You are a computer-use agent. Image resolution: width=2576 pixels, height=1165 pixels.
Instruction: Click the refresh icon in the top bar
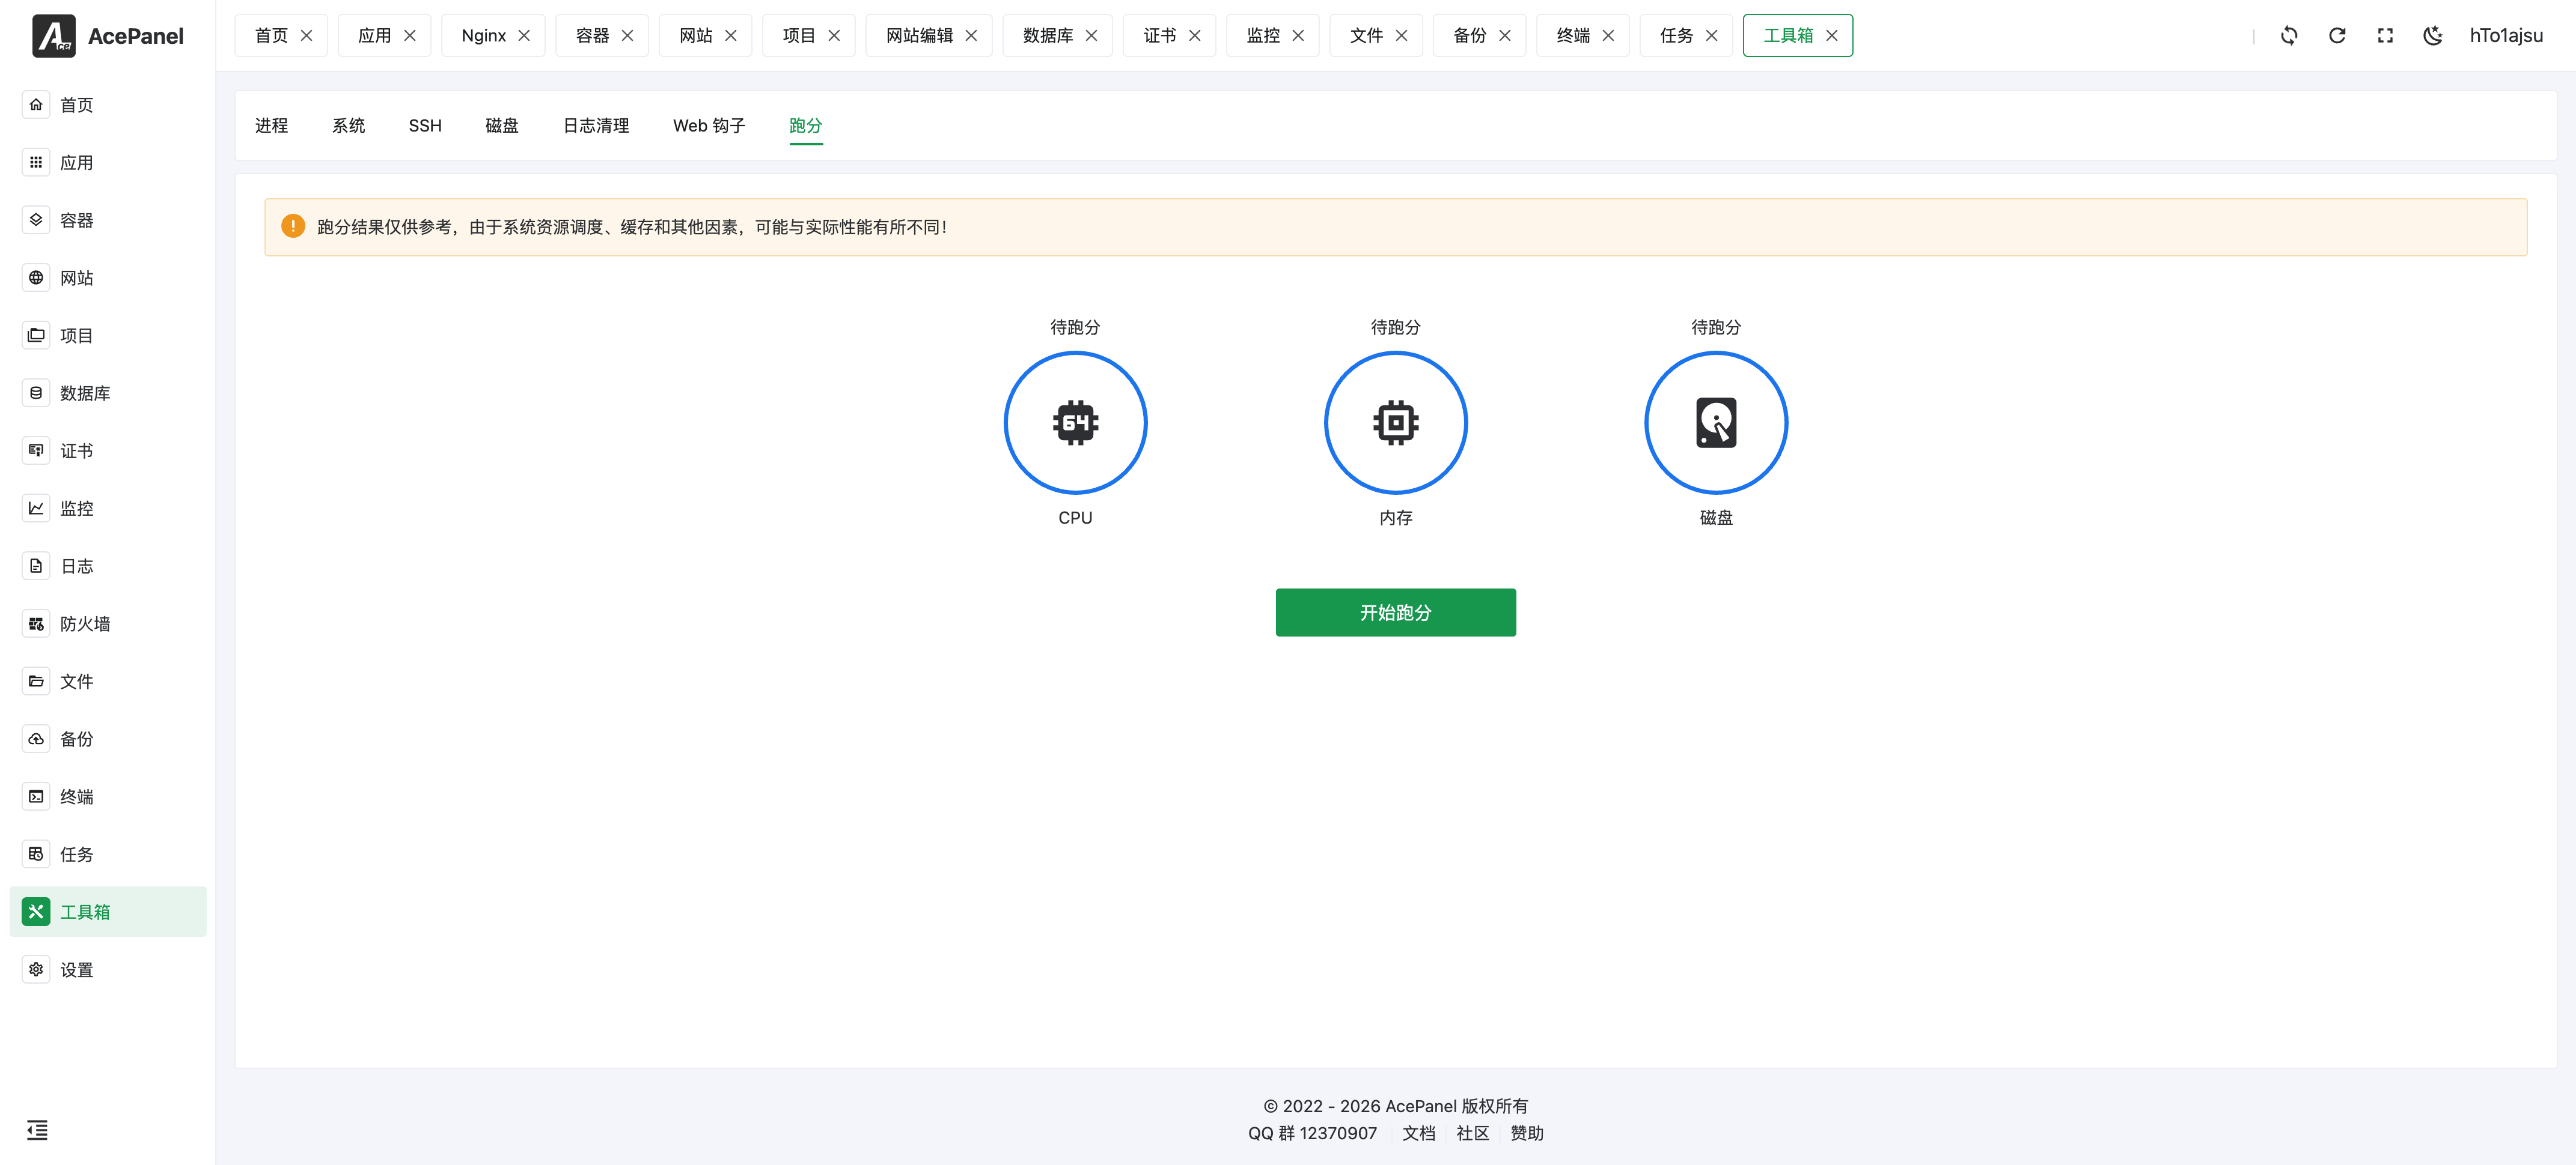point(2337,35)
